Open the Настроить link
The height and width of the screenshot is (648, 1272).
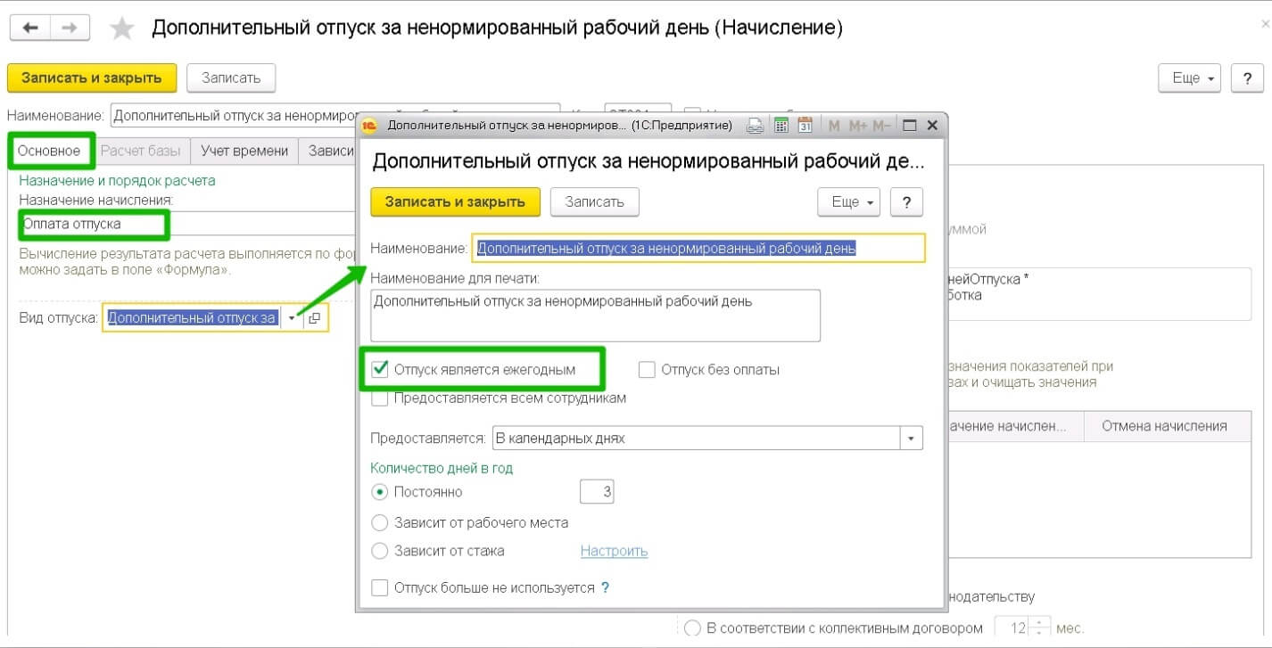pos(614,551)
